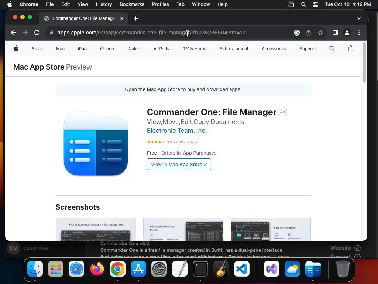
Task: Open the Electronic Team, Inc. developer link
Action: pos(177,131)
